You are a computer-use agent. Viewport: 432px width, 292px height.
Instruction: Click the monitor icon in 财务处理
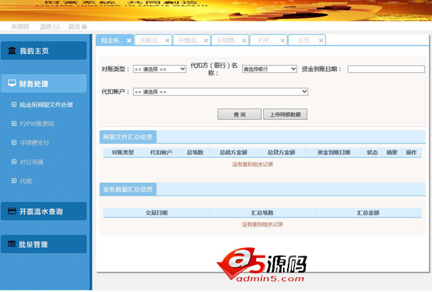click(x=12, y=83)
